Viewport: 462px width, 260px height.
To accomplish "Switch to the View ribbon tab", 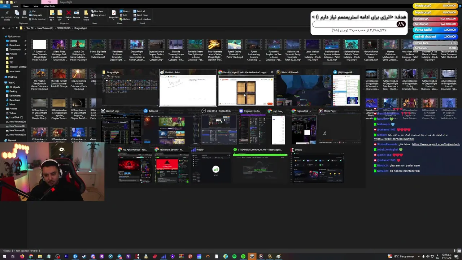I will pyautogui.click(x=36, y=6).
